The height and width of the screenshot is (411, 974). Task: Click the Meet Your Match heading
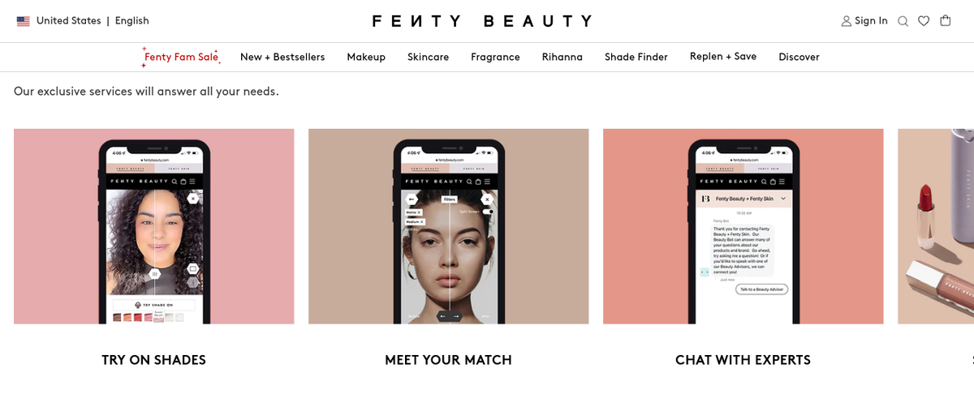(448, 360)
